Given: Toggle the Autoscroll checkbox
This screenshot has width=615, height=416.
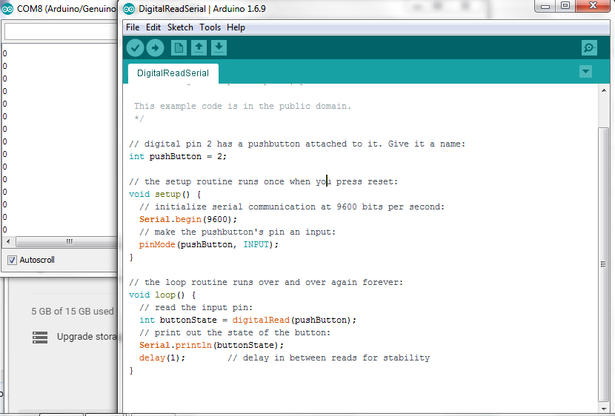Looking at the screenshot, I should [12, 260].
